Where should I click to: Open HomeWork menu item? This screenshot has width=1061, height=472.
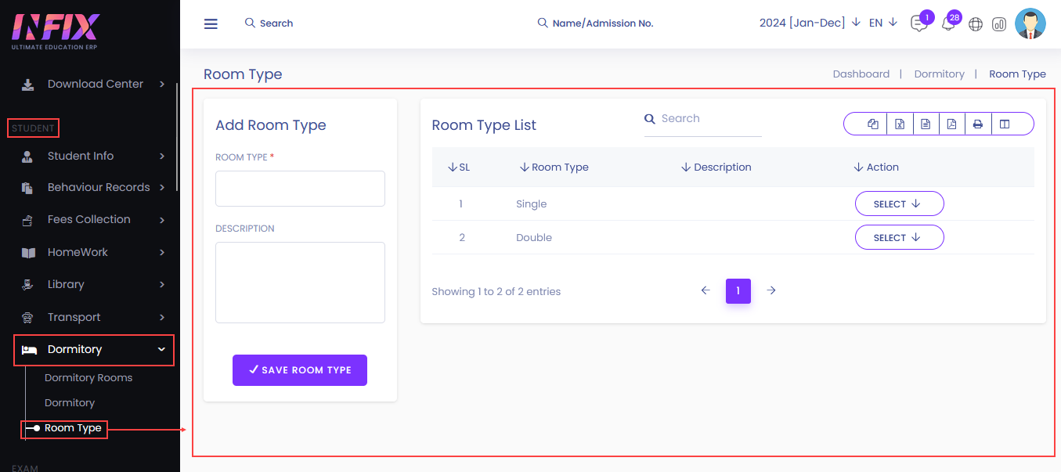[78, 252]
